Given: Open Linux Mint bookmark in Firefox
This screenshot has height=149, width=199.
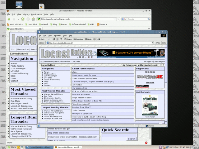Looking at the screenshot, I should pyautogui.click(x=31, y=24).
